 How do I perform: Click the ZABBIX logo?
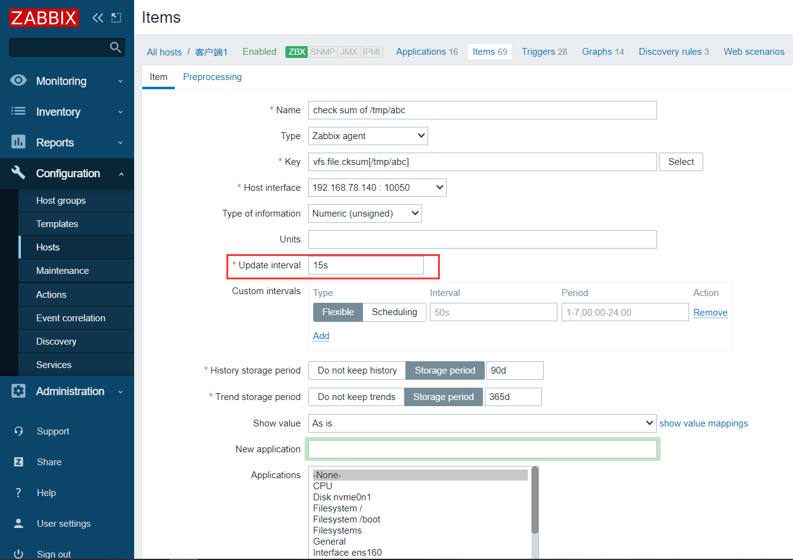(44, 17)
